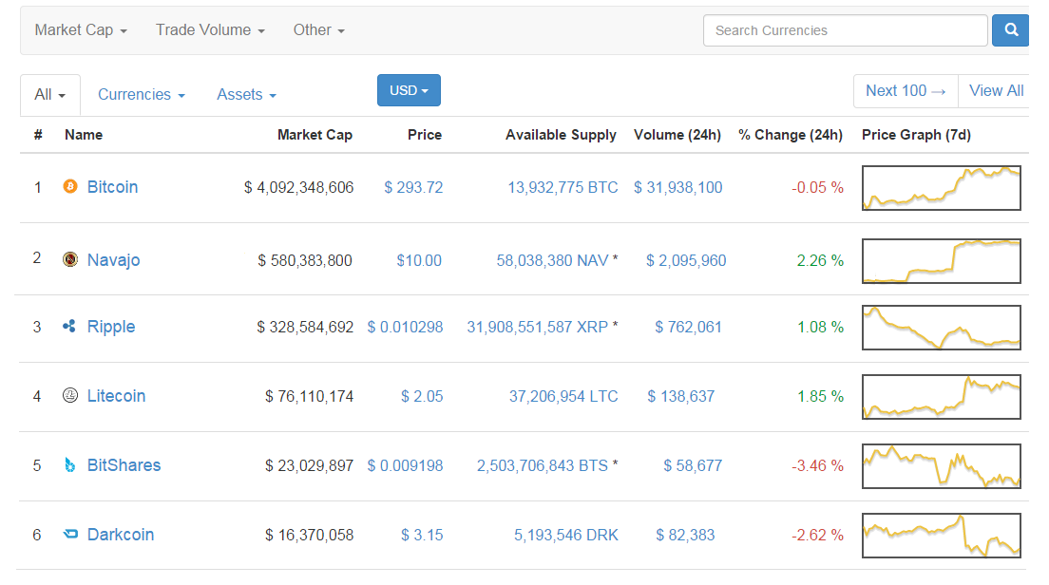Click Litecoin volume $ 138,637
The width and height of the screenshot is (1049, 585).
[x=681, y=396]
